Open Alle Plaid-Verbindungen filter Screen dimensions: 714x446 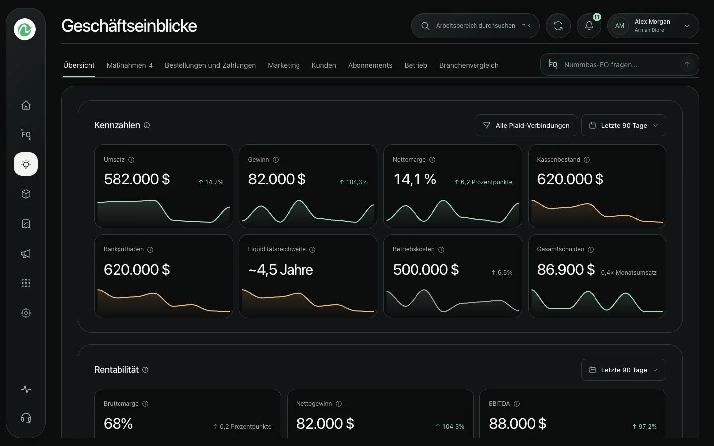pyautogui.click(x=526, y=125)
